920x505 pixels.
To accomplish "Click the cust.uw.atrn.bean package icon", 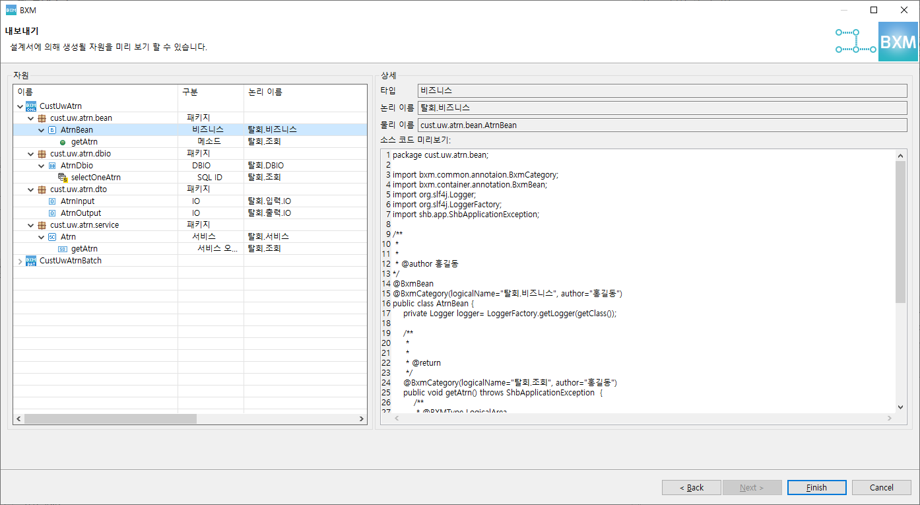I will pos(42,118).
